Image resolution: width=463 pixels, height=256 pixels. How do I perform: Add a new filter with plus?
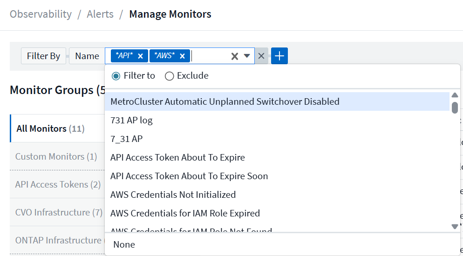(x=279, y=56)
